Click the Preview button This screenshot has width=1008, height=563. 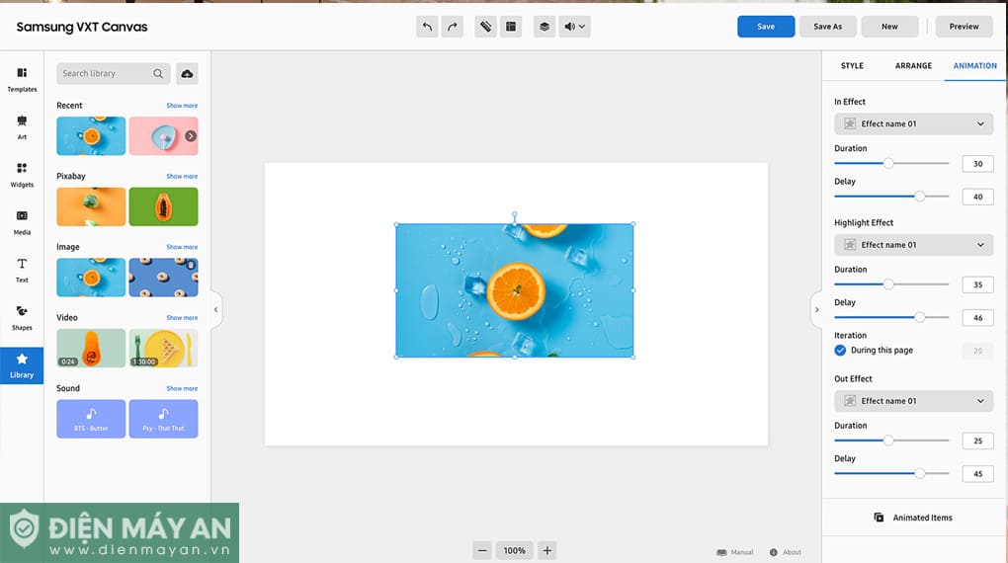[x=964, y=27]
